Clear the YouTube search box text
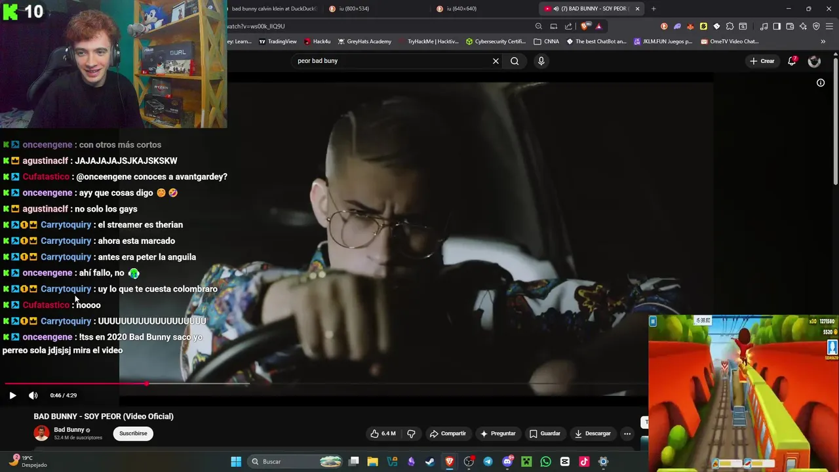The width and height of the screenshot is (839, 472). (x=496, y=61)
